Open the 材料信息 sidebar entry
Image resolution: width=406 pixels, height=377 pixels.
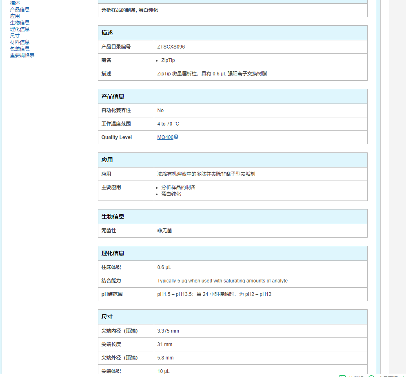click(20, 42)
